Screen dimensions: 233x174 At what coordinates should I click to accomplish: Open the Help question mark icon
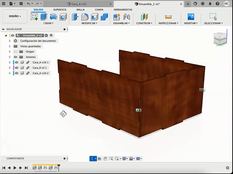[217, 4]
